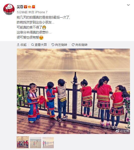This screenshot has width=134, height=150.
Task: Click the counterclockwise rotate arrow icon
Action: [x=53, y=45]
